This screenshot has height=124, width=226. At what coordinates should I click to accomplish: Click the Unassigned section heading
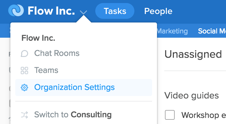(193, 54)
